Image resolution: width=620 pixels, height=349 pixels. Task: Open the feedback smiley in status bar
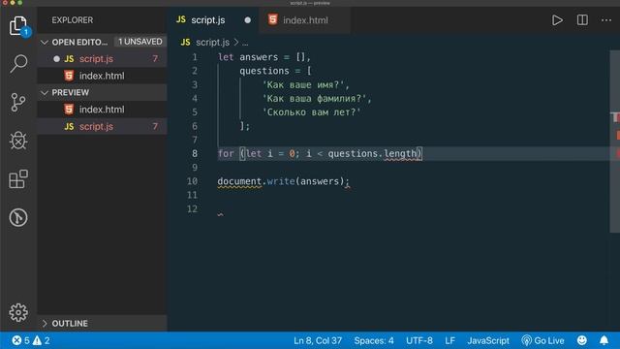pos(581,340)
